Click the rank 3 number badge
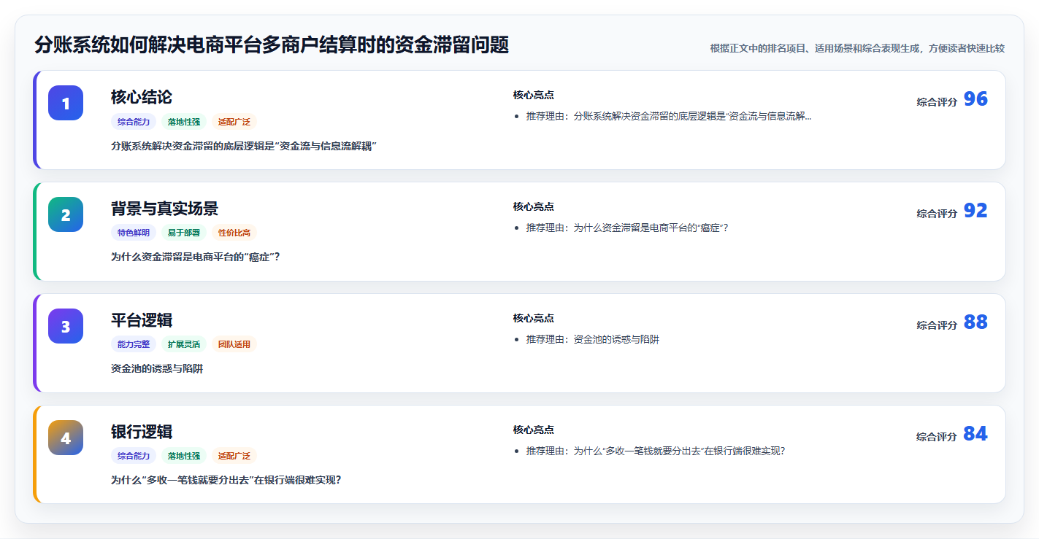 point(66,326)
